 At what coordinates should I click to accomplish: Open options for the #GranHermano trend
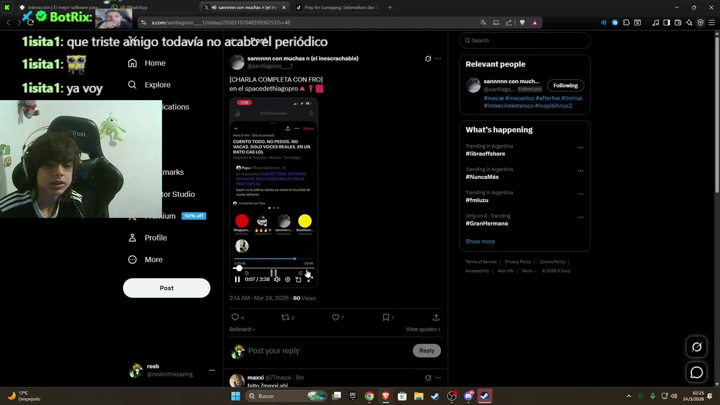[x=580, y=218]
